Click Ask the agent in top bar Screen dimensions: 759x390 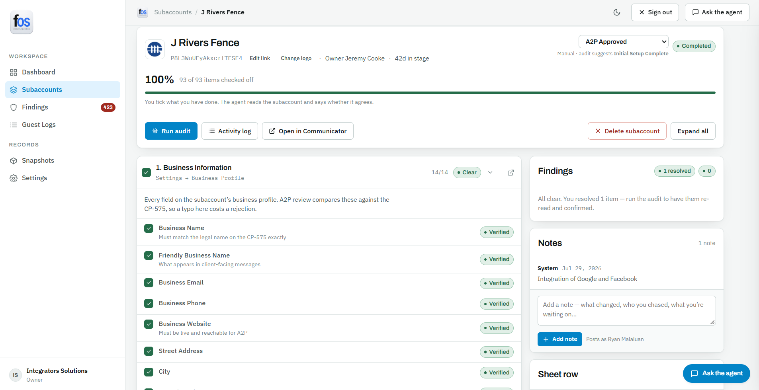coord(717,12)
